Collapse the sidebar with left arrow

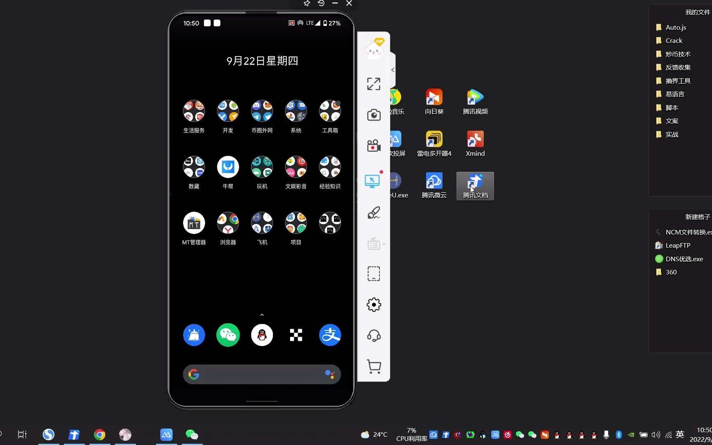pos(393,70)
